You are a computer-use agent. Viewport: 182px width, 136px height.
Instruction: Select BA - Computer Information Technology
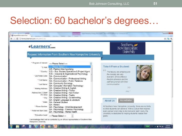coord(70,86)
